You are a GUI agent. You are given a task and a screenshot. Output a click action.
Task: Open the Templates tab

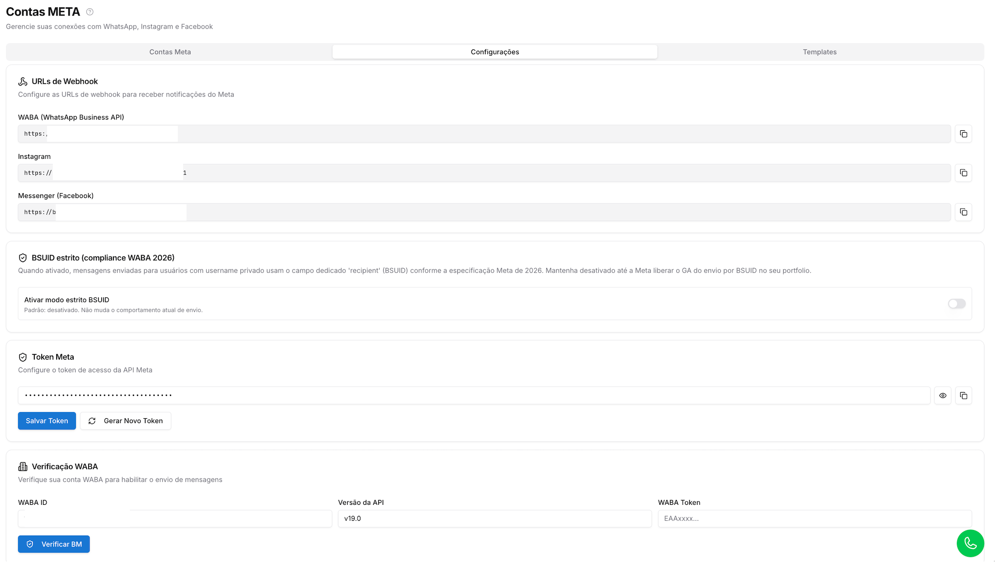click(x=820, y=52)
